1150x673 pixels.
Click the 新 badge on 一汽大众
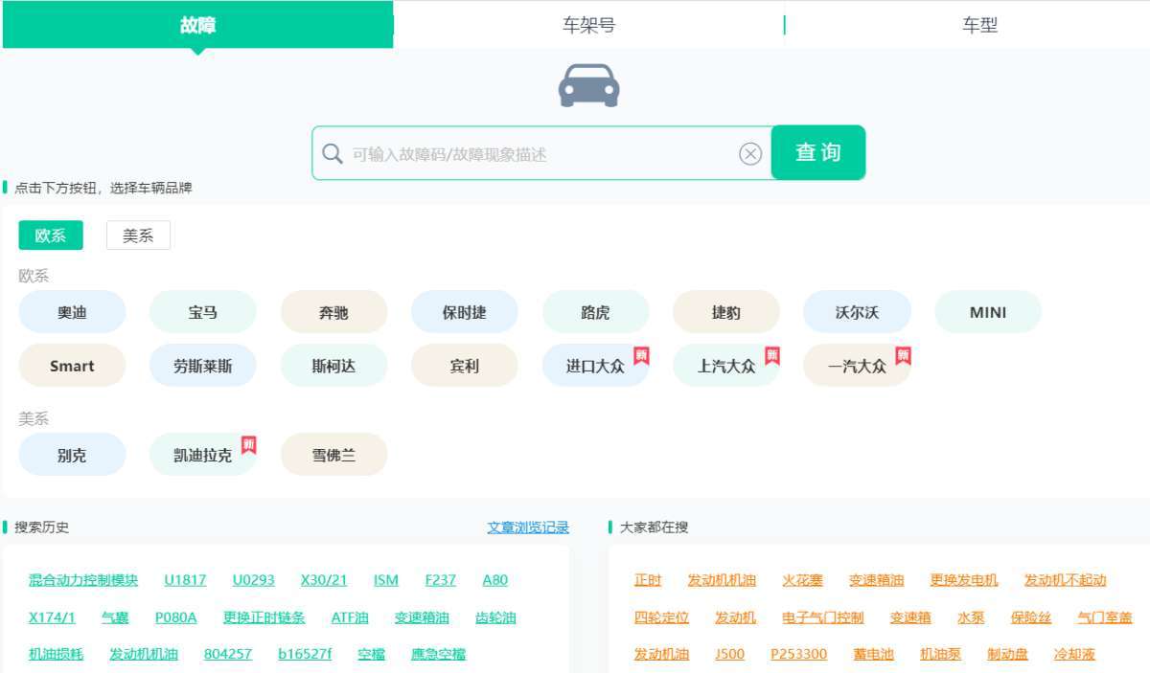pyautogui.click(x=899, y=353)
